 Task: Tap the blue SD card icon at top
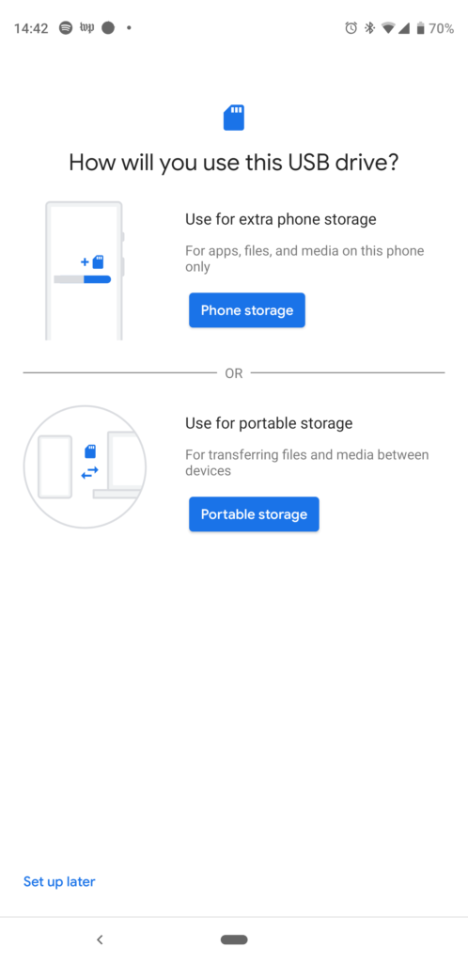(234, 118)
